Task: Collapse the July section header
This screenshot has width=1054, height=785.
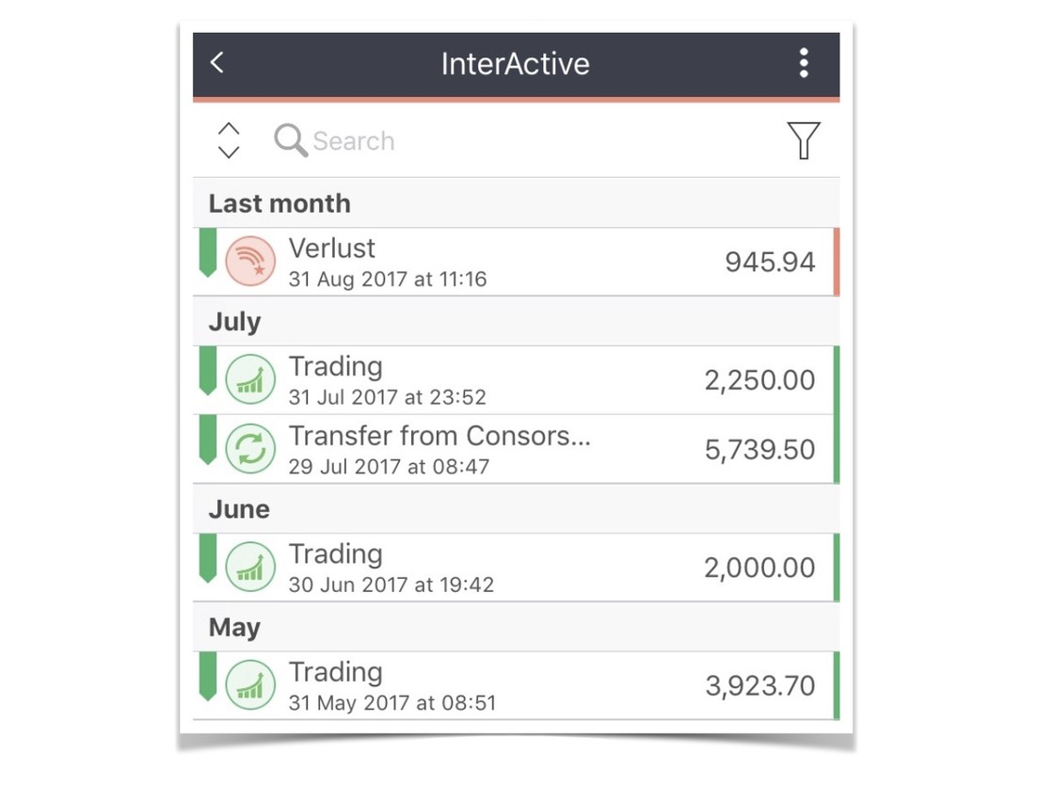Action: (234, 322)
